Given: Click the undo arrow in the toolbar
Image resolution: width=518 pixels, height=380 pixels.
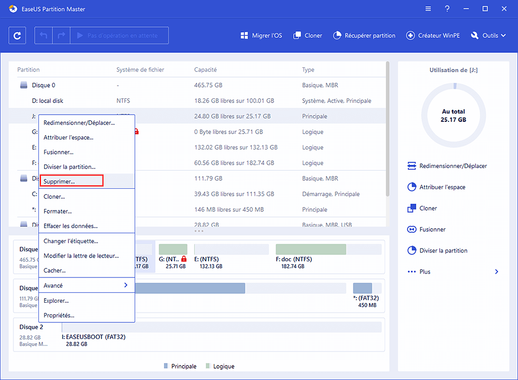Looking at the screenshot, I should point(44,35).
